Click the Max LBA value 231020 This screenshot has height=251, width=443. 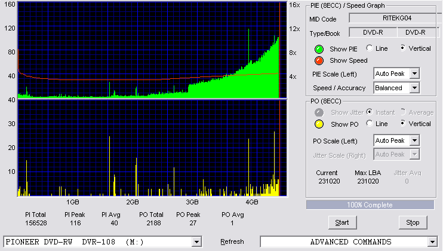[368, 181]
